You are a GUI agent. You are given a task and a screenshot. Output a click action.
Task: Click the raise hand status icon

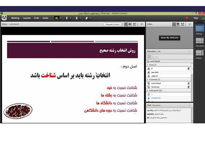87,18
